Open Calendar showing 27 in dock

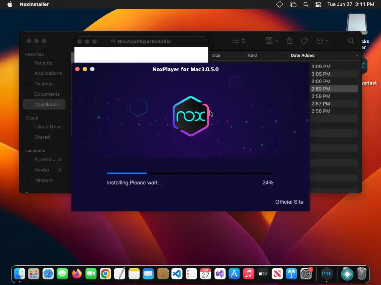pos(205,274)
